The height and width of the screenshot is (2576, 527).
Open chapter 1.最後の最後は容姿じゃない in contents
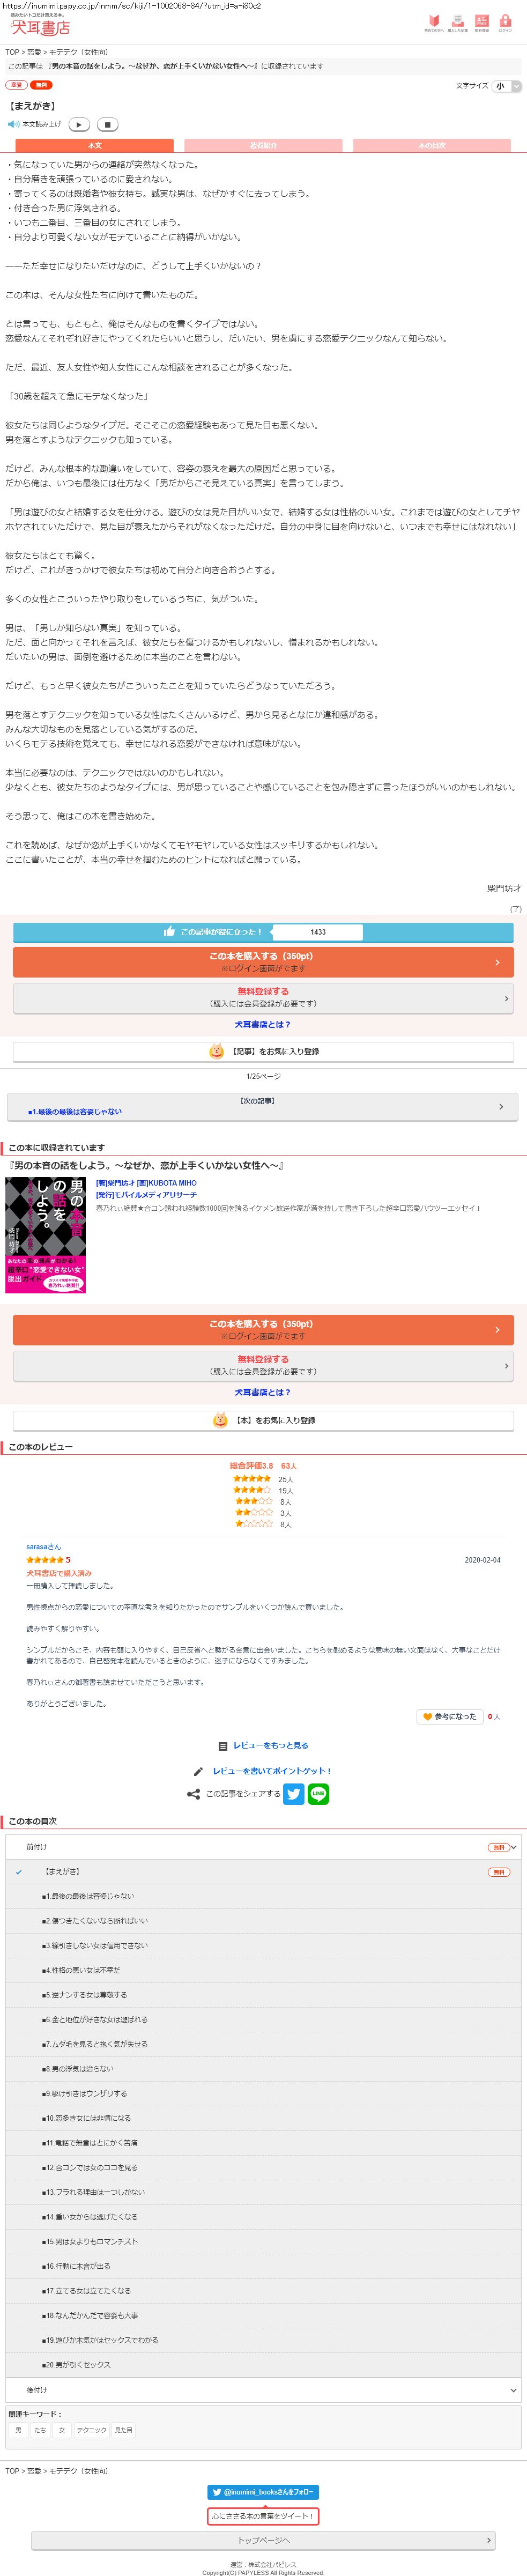tap(88, 1896)
